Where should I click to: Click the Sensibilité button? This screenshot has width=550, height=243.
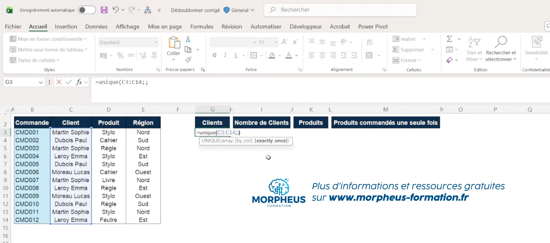click(x=537, y=48)
